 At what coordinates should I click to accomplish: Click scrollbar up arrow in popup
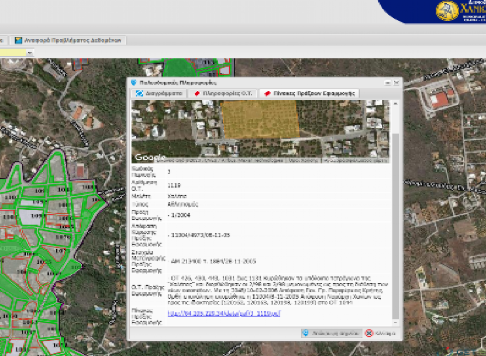click(x=395, y=103)
